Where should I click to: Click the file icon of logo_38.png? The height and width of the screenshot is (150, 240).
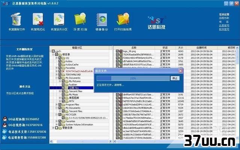point(121,51)
